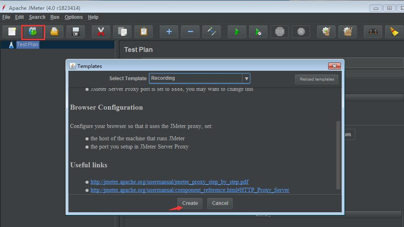This screenshot has width=404, height=227.
Task: Click the New test plan icon
Action: click(12, 31)
